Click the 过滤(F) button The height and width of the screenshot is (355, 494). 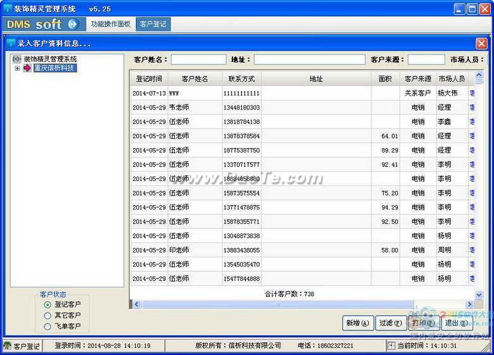[x=391, y=323]
